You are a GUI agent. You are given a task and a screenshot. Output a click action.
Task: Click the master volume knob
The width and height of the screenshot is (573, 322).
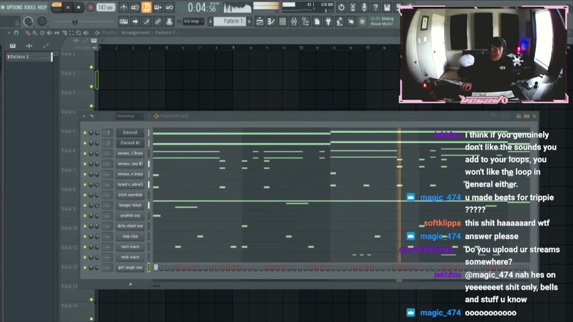pyautogui.click(x=28, y=21)
